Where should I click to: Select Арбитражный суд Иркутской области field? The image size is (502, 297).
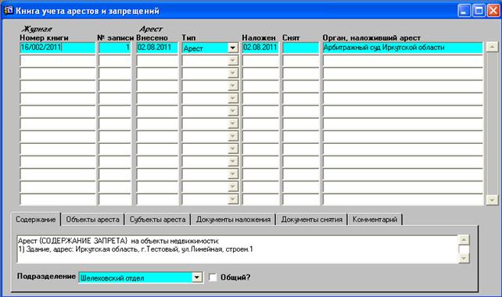403,48
